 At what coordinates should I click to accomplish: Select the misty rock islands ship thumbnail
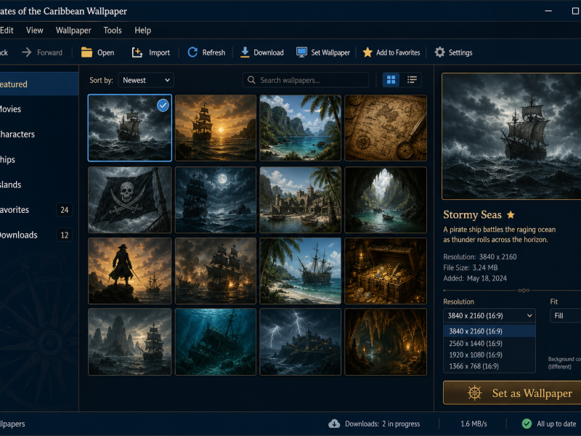click(130, 342)
